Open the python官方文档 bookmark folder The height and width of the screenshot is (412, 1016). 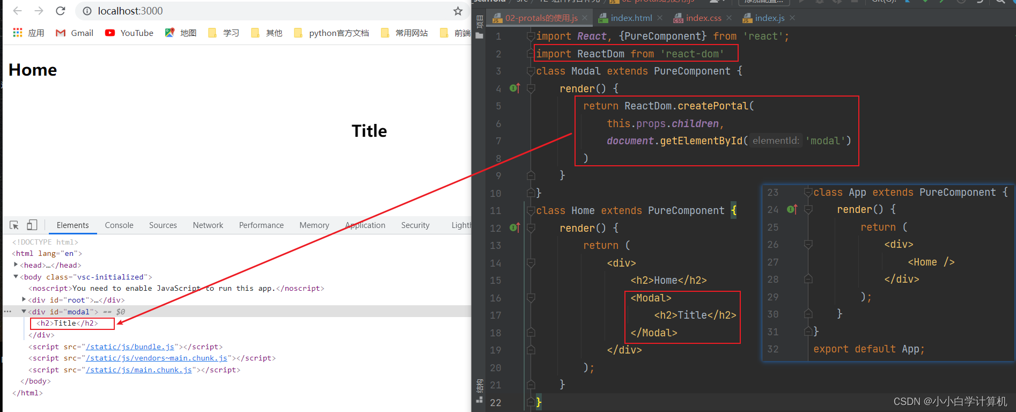tap(332, 33)
